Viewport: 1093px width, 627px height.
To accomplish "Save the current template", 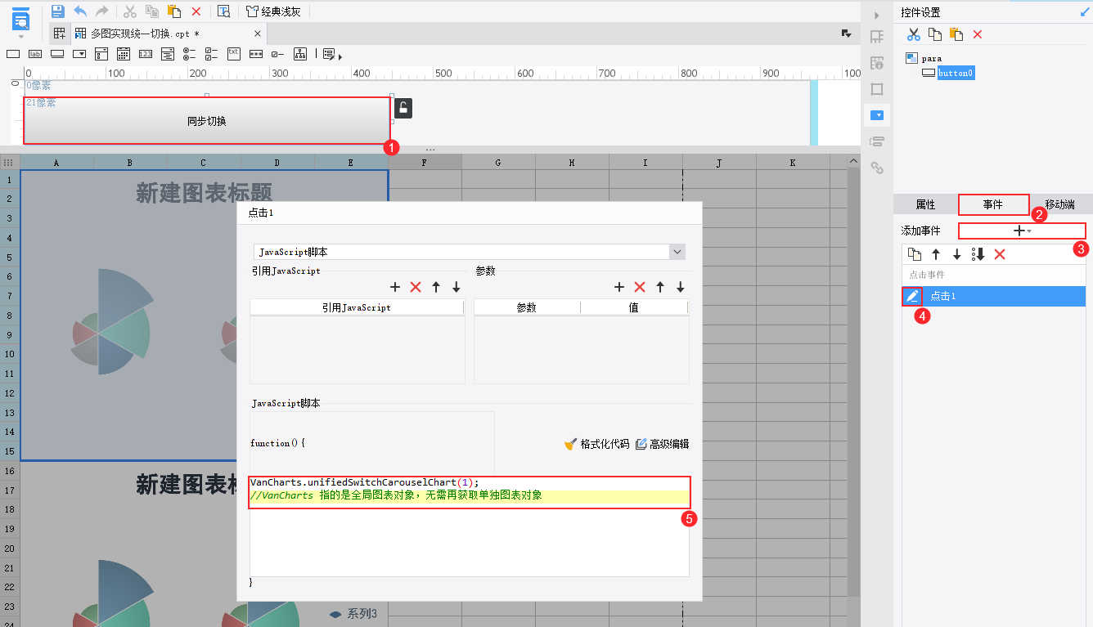I will (x=57, y=10).
